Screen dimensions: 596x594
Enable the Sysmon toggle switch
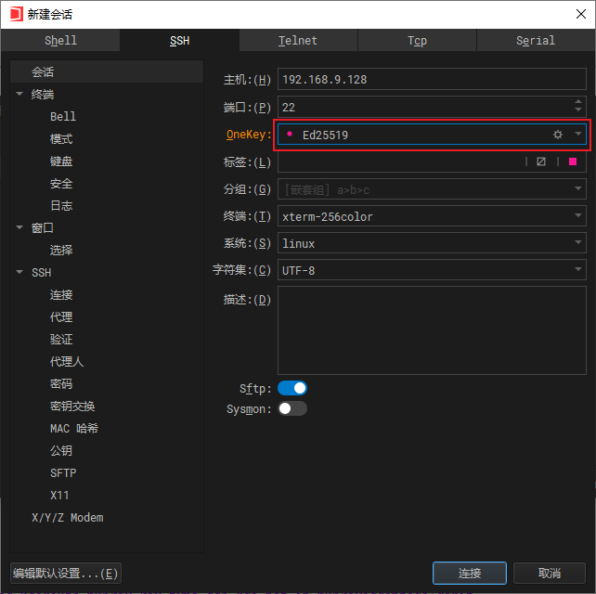292,408
